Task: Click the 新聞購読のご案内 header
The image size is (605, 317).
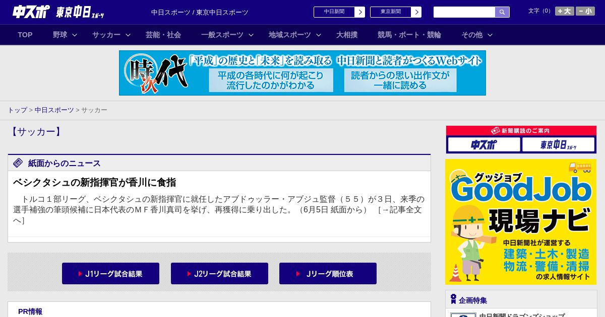Action: click(x=521, y=131)
